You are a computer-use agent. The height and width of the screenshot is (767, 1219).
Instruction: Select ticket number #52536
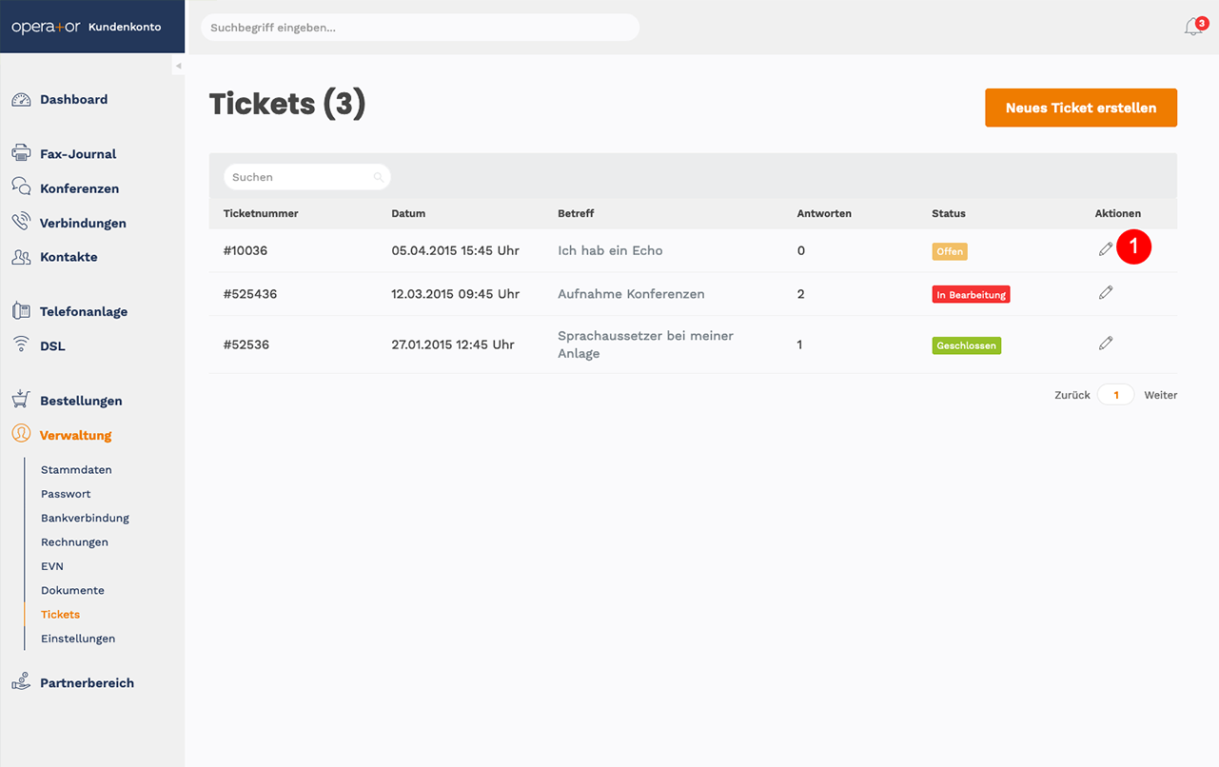tap(246, 344)
